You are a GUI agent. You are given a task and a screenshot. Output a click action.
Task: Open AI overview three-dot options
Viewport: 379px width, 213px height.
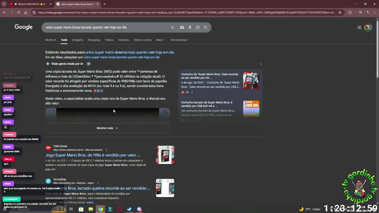[x=261, y=64]
